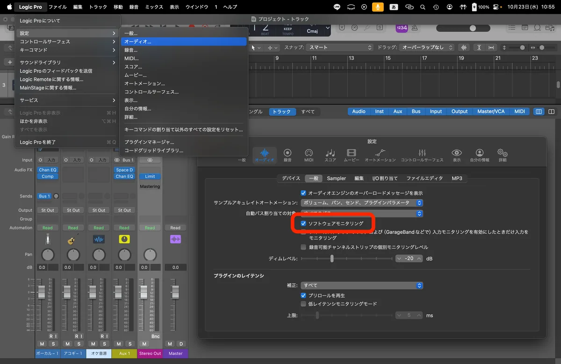Choose オーディオ... in the 設定 submenu

click(183, 42)
